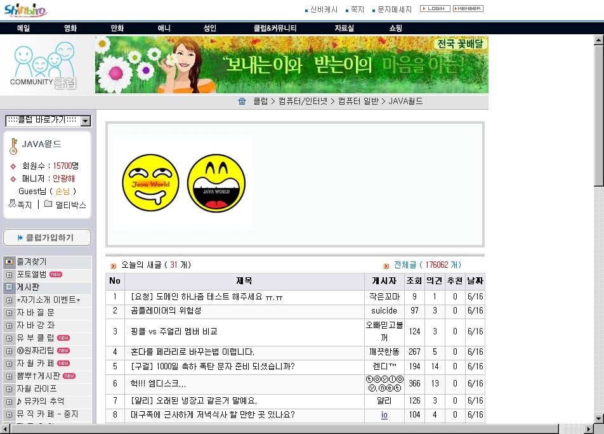Click the 게시판 board icon in the sidebar
Viewport: 604px width, 434px height.
[10, 287]
